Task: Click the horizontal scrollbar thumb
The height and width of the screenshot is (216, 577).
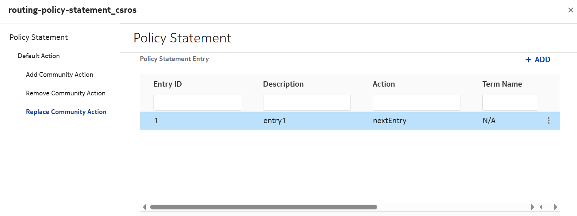Action: (263, 207)
